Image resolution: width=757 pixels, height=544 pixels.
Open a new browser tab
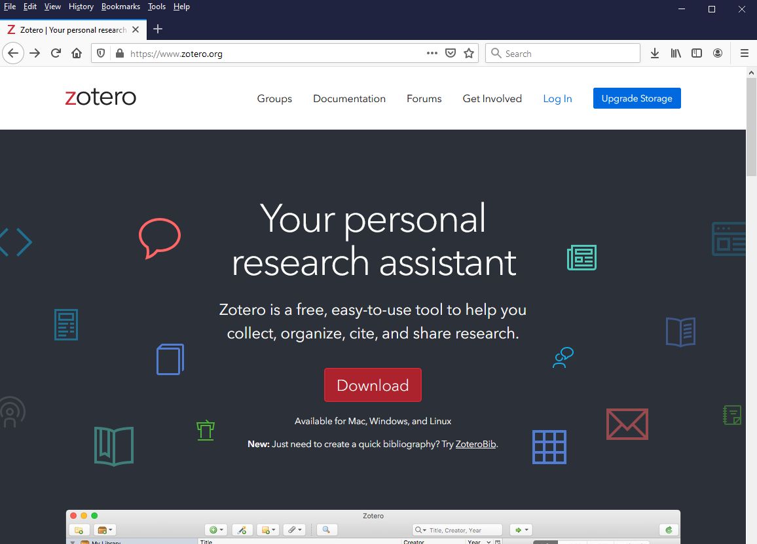(x=158, y=29)
